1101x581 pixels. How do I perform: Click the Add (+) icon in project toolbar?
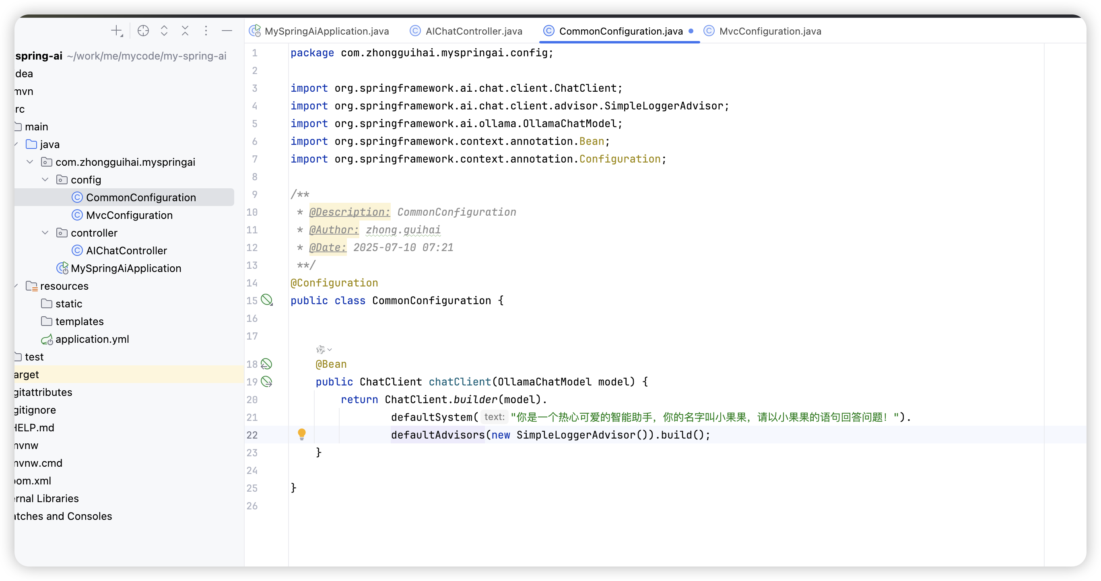117,30
